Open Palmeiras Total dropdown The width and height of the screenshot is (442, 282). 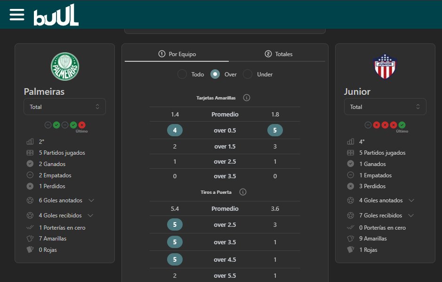tap(64, 107)
